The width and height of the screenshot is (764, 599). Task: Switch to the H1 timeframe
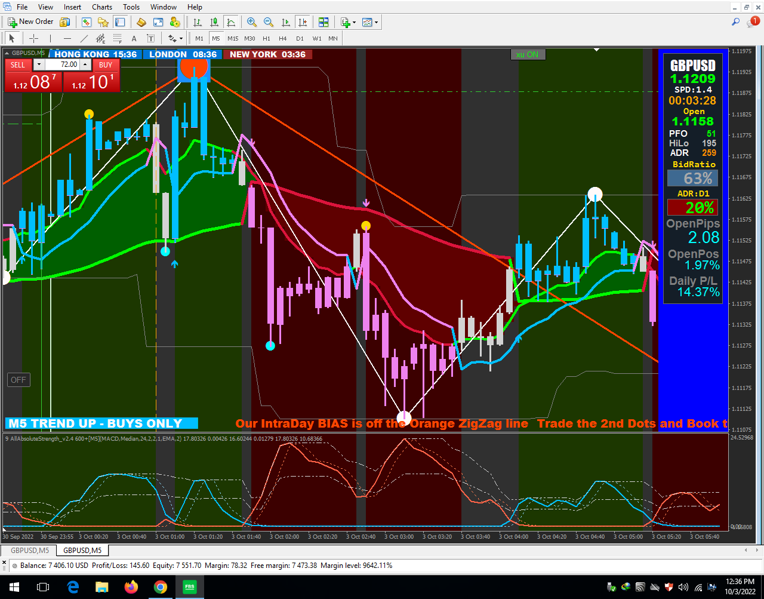click(266, 38)
